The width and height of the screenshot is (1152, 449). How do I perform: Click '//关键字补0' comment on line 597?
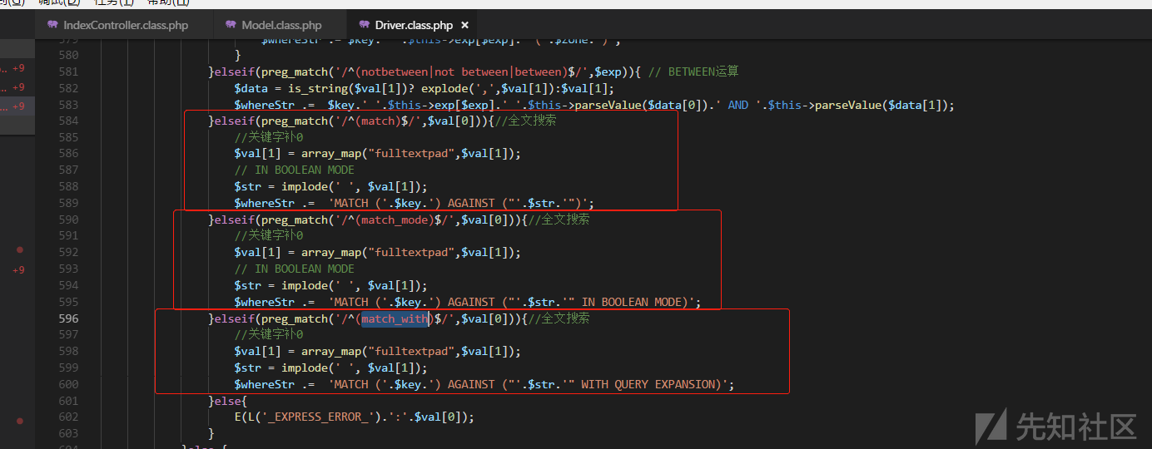[269, 335]
